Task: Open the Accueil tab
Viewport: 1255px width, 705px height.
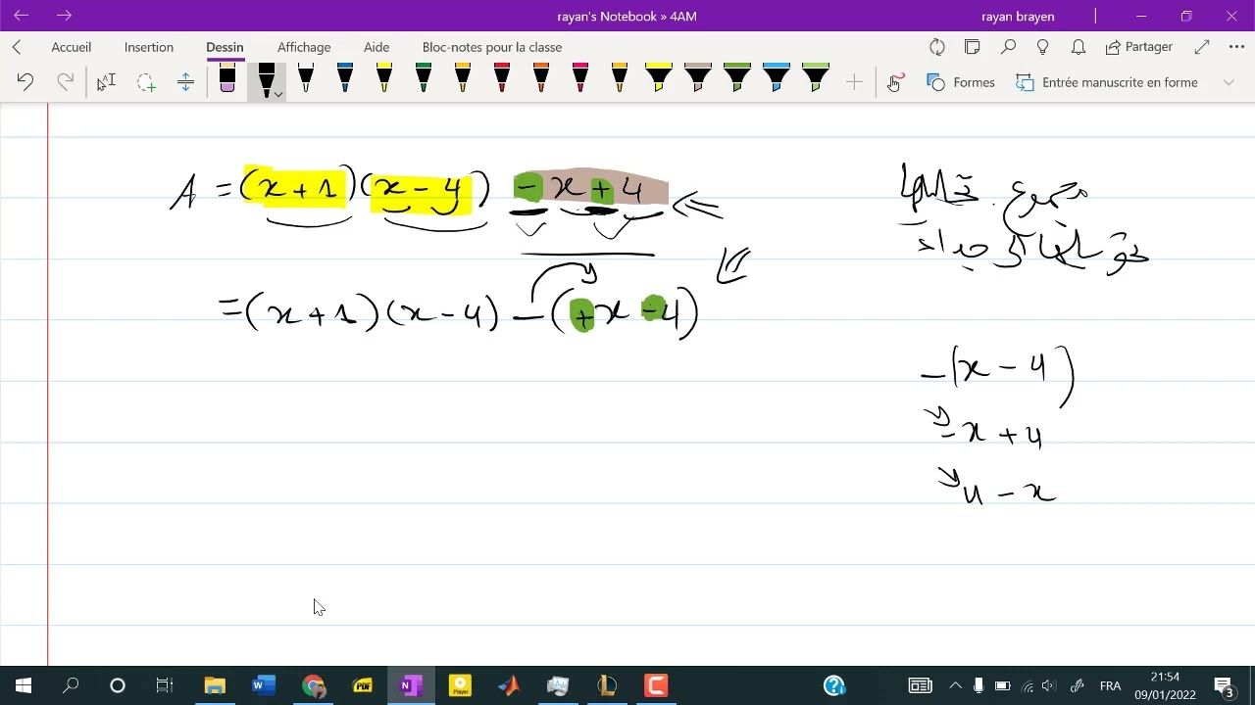Action: click(x=72, y=47)
